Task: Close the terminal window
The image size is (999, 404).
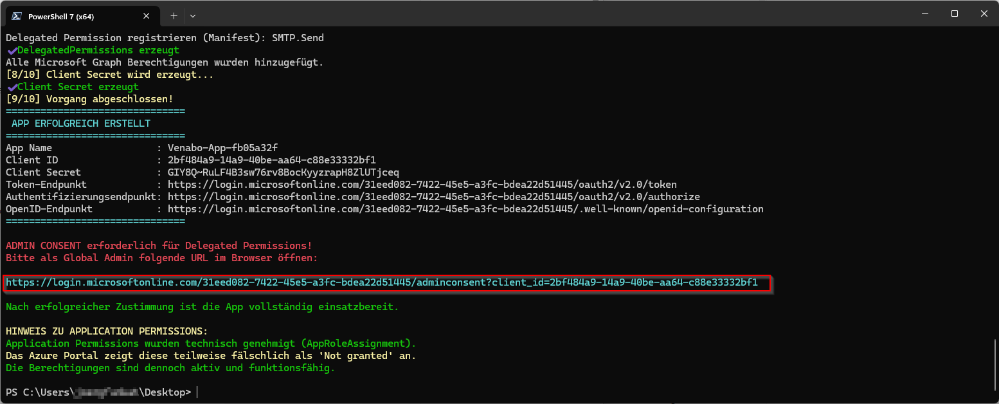Action: (x=984, y=14)
